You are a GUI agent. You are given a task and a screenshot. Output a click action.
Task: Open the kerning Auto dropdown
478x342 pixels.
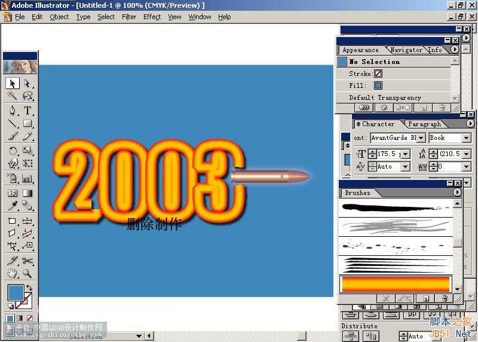tap(406, 167)
